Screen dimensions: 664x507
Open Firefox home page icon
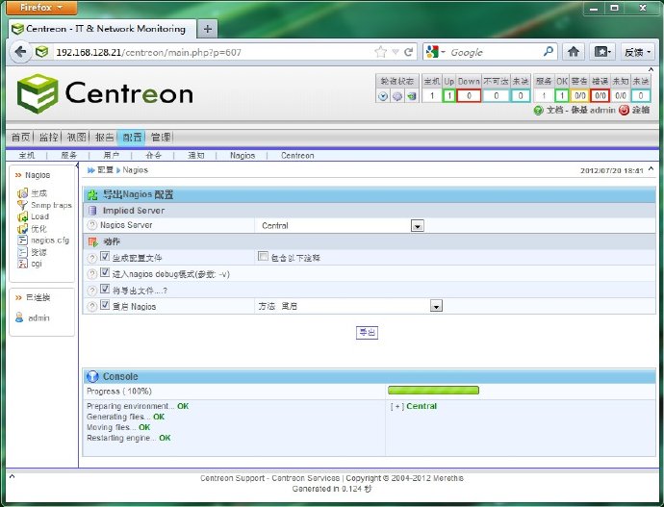tap(574, 52)
